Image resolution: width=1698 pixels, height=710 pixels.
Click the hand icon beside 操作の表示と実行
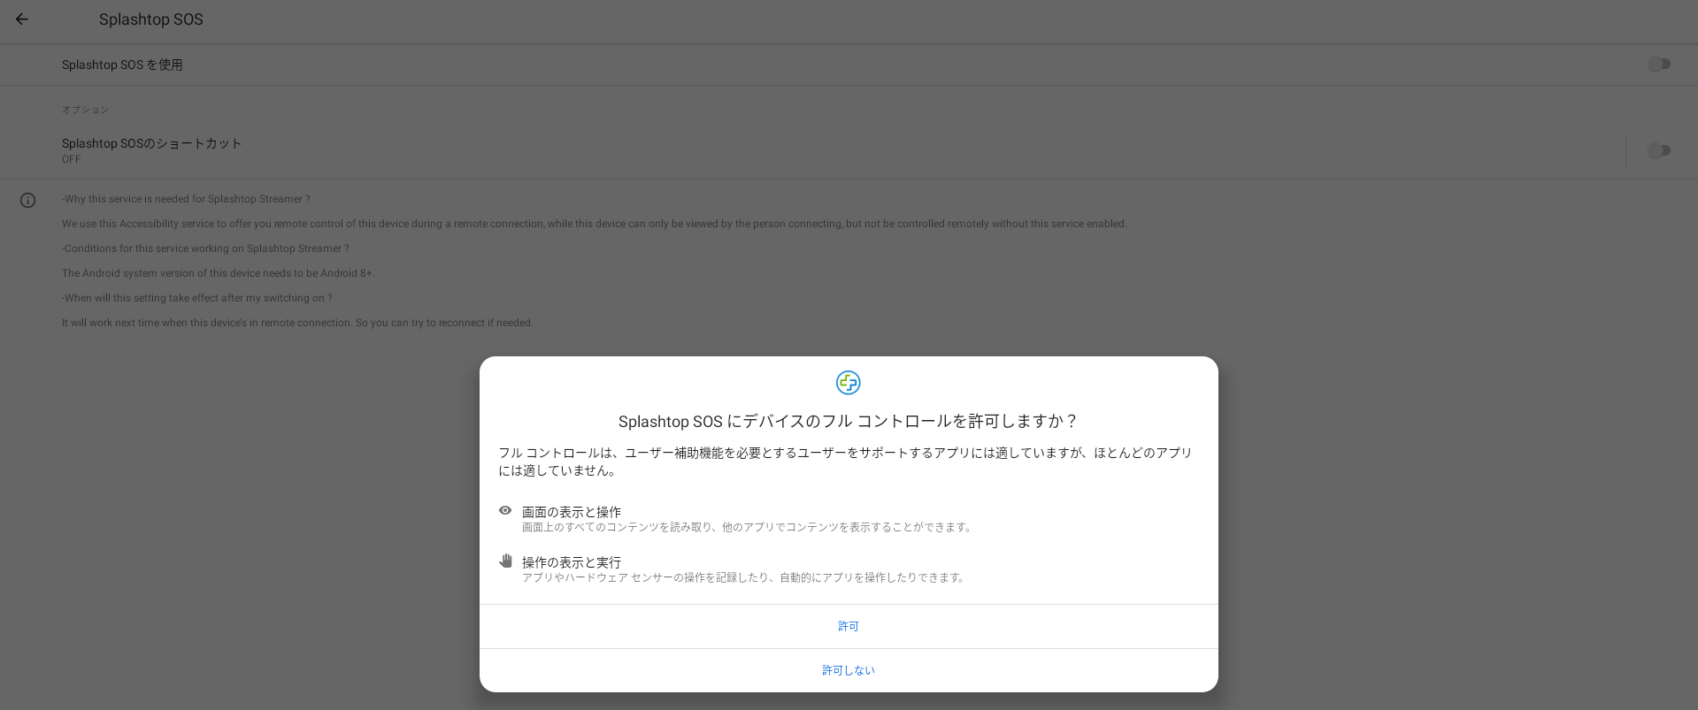pyautogui.click(x=505, y=561)
